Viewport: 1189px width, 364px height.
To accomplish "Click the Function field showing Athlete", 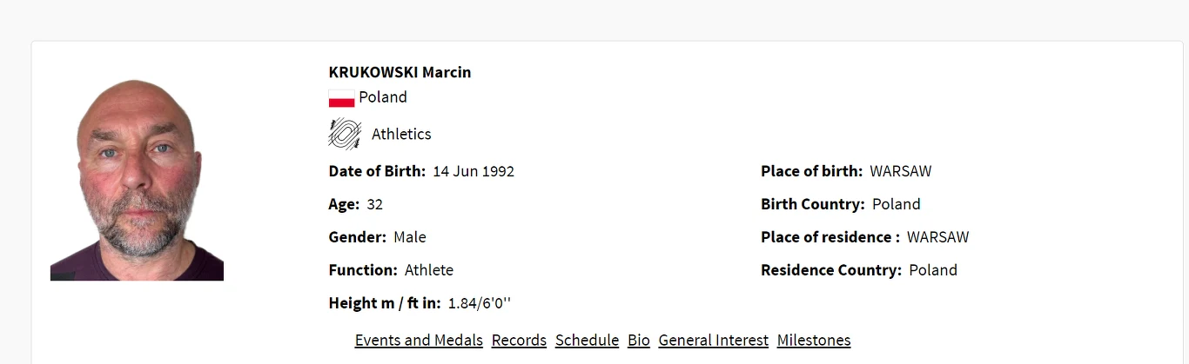I will tap(429, 270).
